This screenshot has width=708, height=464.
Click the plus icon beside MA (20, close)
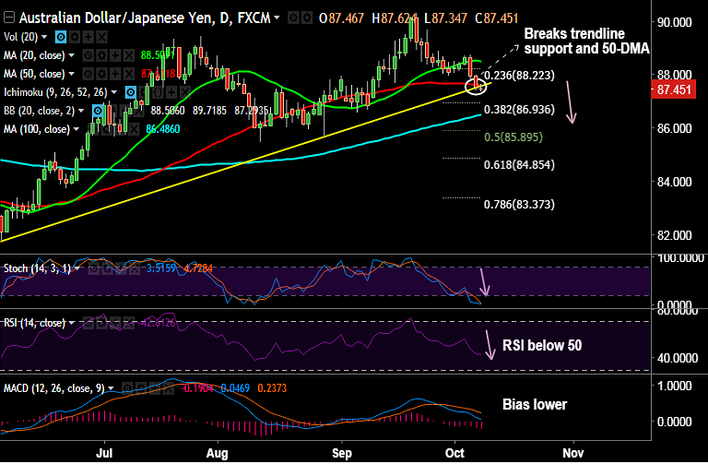point(115,55)
